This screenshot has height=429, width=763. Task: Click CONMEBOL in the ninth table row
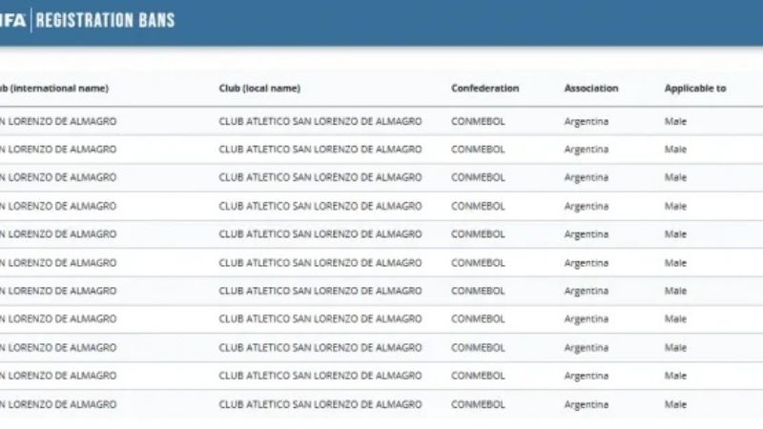tap(477, 348)
